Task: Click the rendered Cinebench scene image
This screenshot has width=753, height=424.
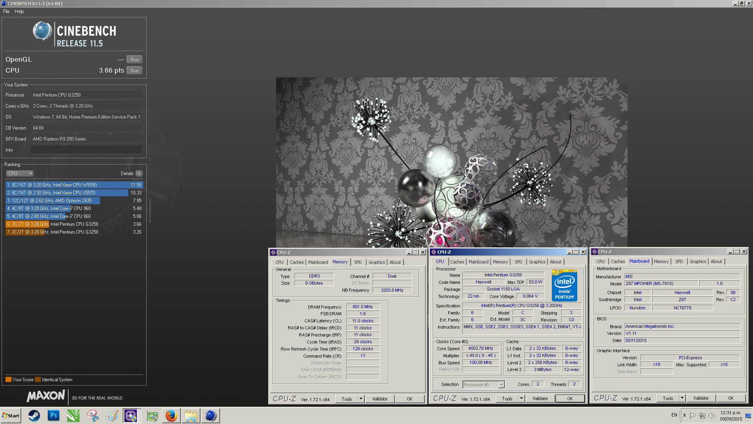Action: tap(451, 162)
